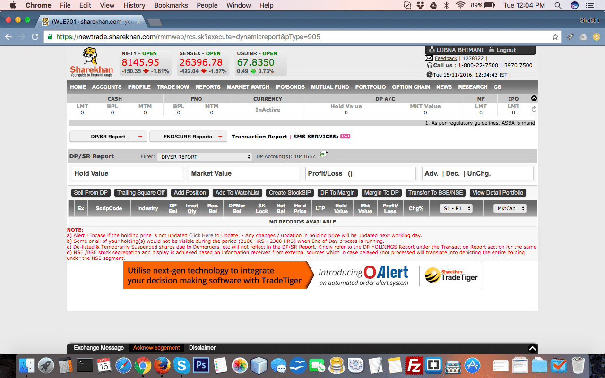Viewport: 605px width, 378px height.
Task: Click the Add To WatchList button
Action: [x=238, y=193]
